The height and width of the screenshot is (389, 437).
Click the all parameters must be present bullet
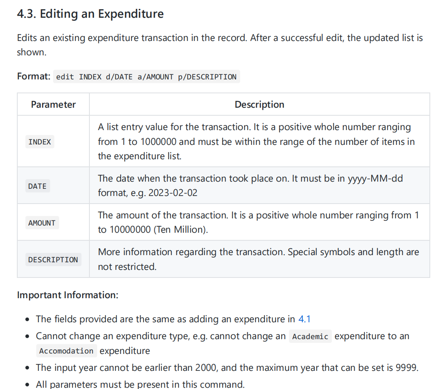pos(140,384)
